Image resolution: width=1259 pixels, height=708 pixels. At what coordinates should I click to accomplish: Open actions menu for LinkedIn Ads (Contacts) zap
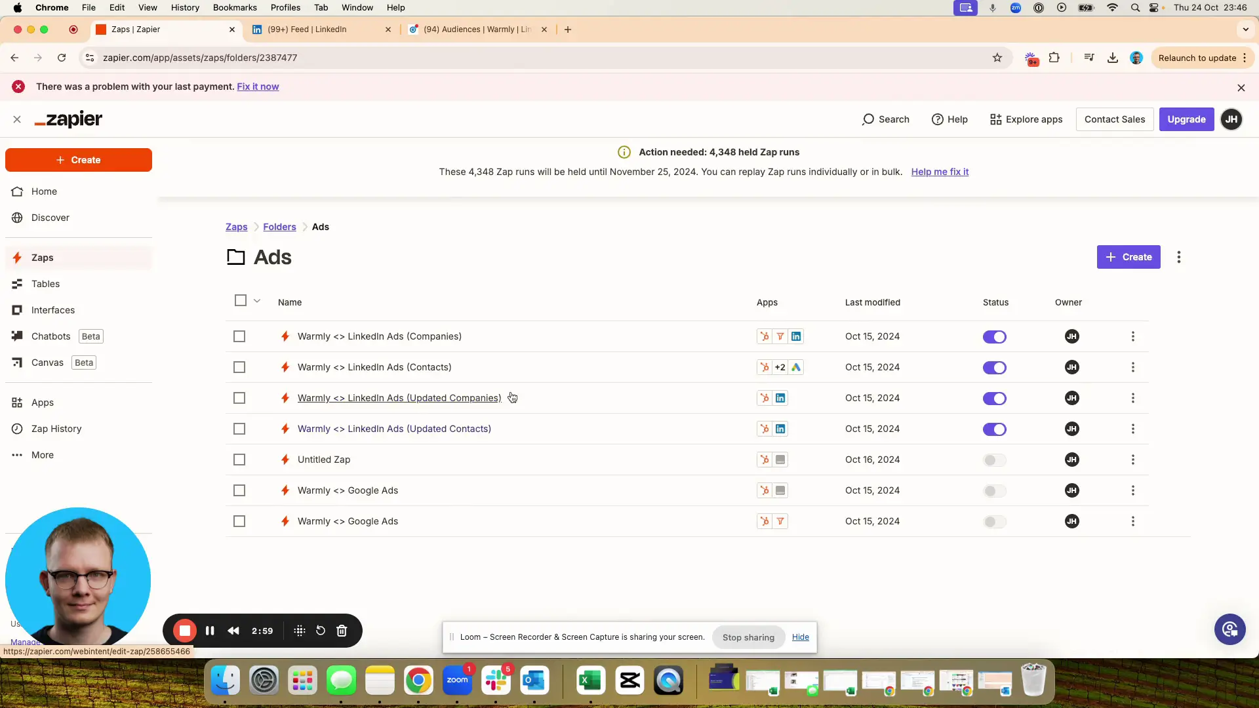[x=1132, y=367]
